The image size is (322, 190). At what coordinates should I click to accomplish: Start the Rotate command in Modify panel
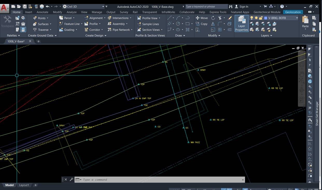pyautogui.click(x=213, y=18)
